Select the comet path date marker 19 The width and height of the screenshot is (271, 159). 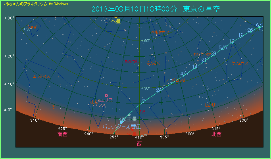[240, 35]
